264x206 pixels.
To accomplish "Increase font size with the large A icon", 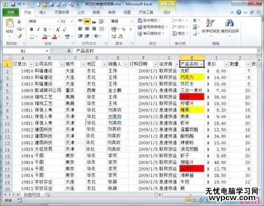I will click(58, 30).
